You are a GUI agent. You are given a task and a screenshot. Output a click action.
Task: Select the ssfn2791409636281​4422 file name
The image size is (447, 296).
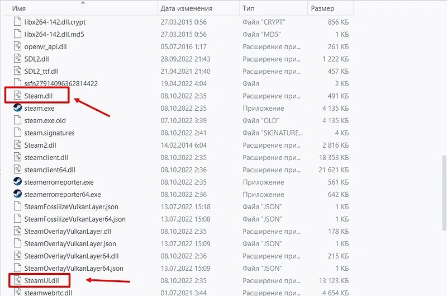[x=61, y=83]
